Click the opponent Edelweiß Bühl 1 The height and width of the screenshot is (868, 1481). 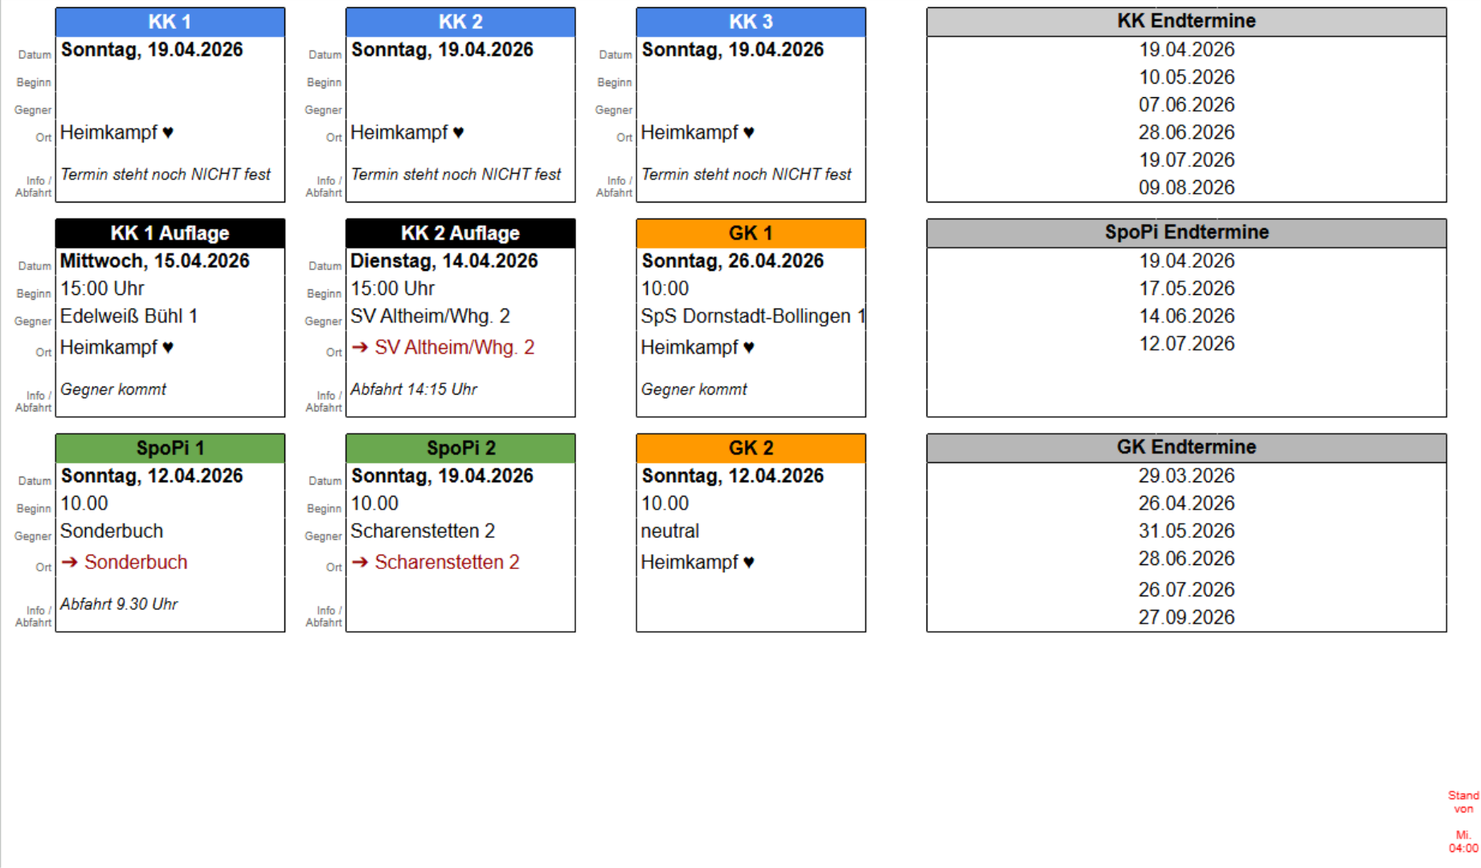129,317
